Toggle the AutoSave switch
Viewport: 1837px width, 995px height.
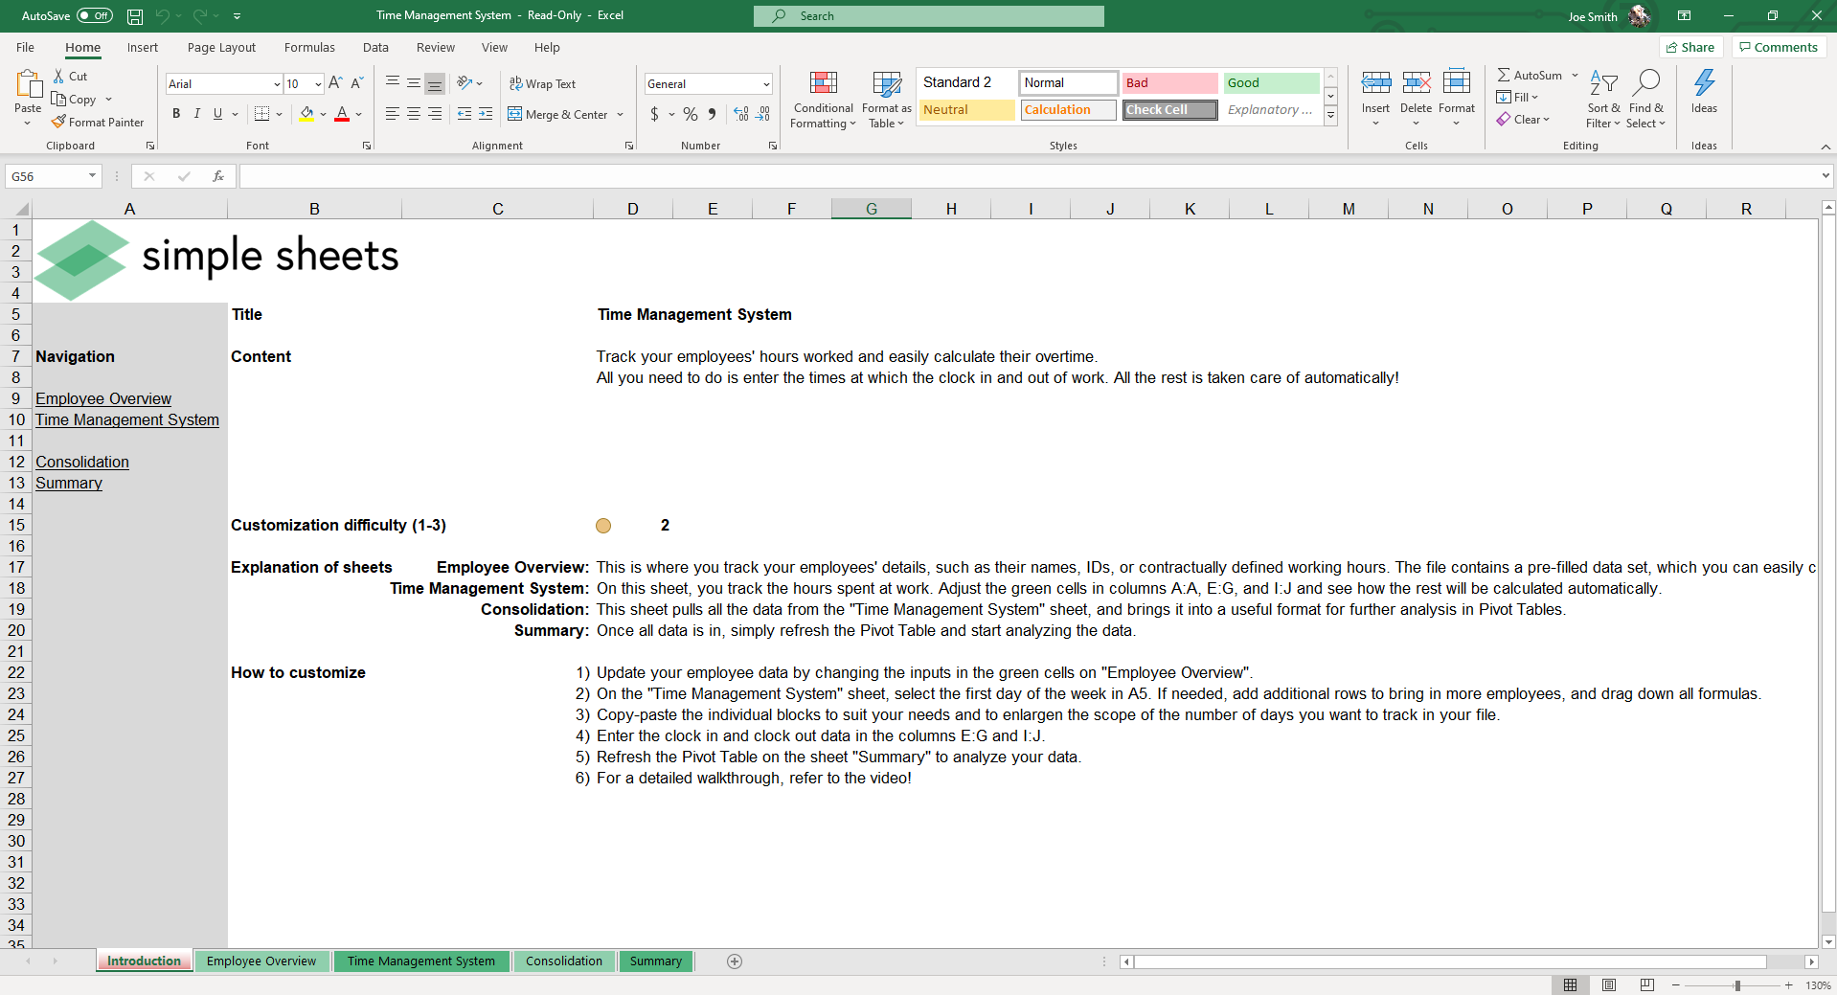tap(95, 16)
